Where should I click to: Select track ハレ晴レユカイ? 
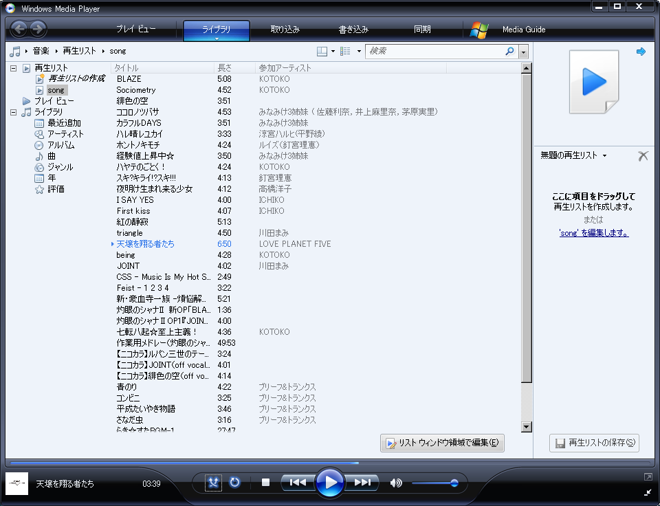[x=140, y=134]
